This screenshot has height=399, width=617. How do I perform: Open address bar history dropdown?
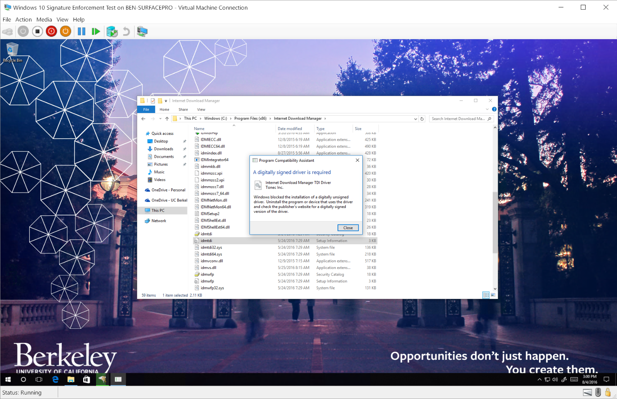(x=416, y=119)
